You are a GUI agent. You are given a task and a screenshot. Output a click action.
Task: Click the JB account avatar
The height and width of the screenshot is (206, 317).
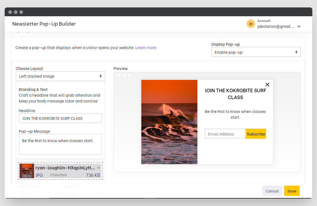pyautogui.click(x=250, y=24)
